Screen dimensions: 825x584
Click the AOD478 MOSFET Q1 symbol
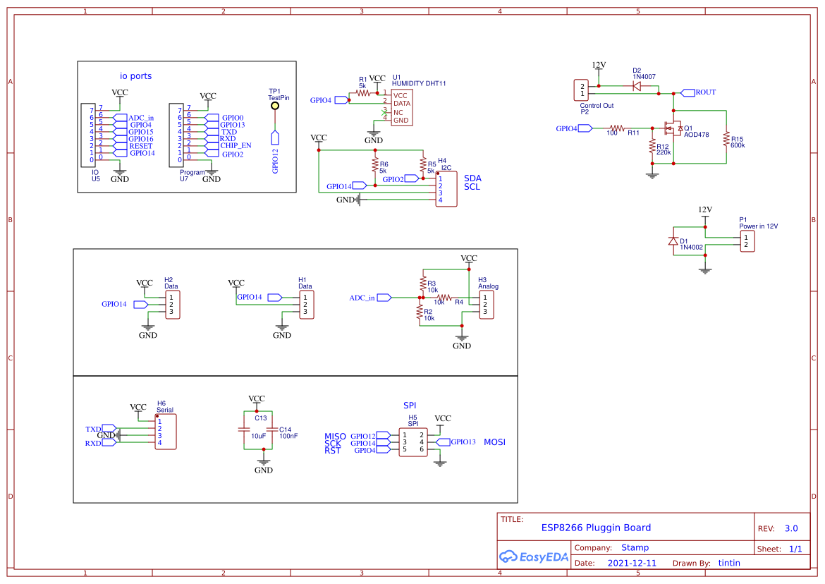coord(671,129)
